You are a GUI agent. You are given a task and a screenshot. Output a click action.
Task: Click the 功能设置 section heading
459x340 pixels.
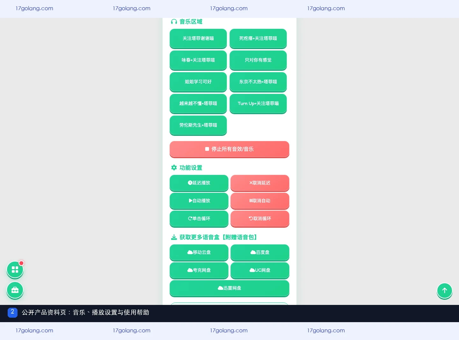coord(187,168)
